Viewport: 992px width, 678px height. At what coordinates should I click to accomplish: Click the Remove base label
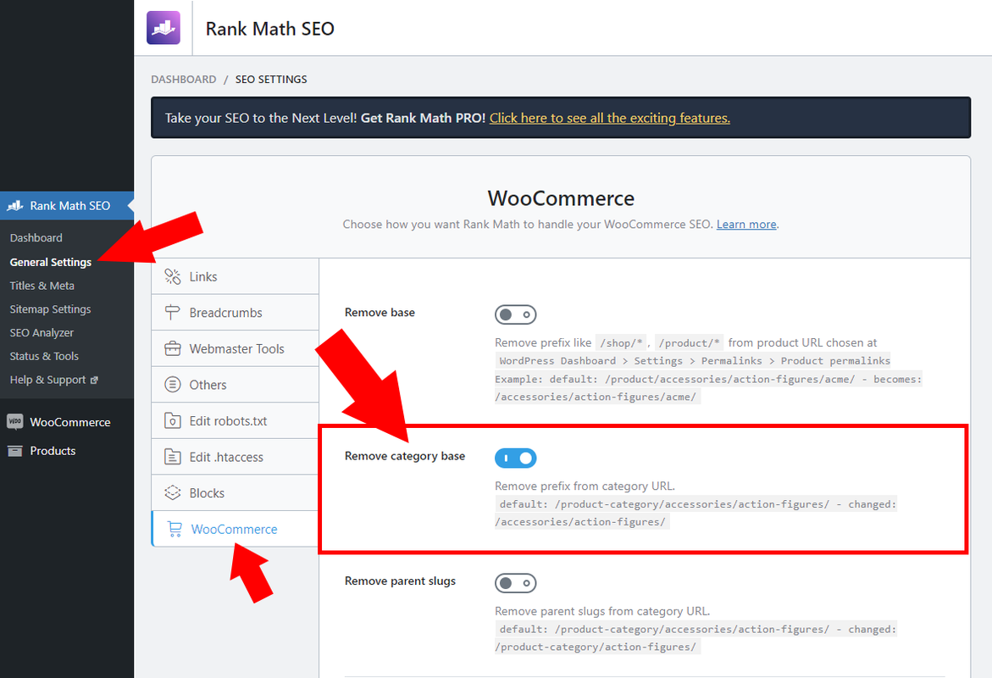(380, 312)
